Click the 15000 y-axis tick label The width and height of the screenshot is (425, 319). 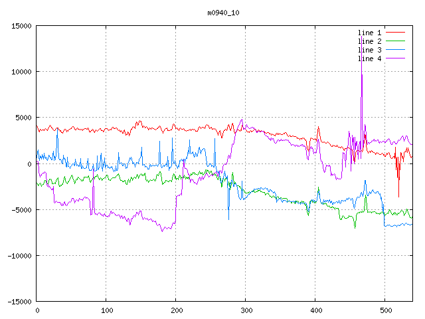pos(21,26)
